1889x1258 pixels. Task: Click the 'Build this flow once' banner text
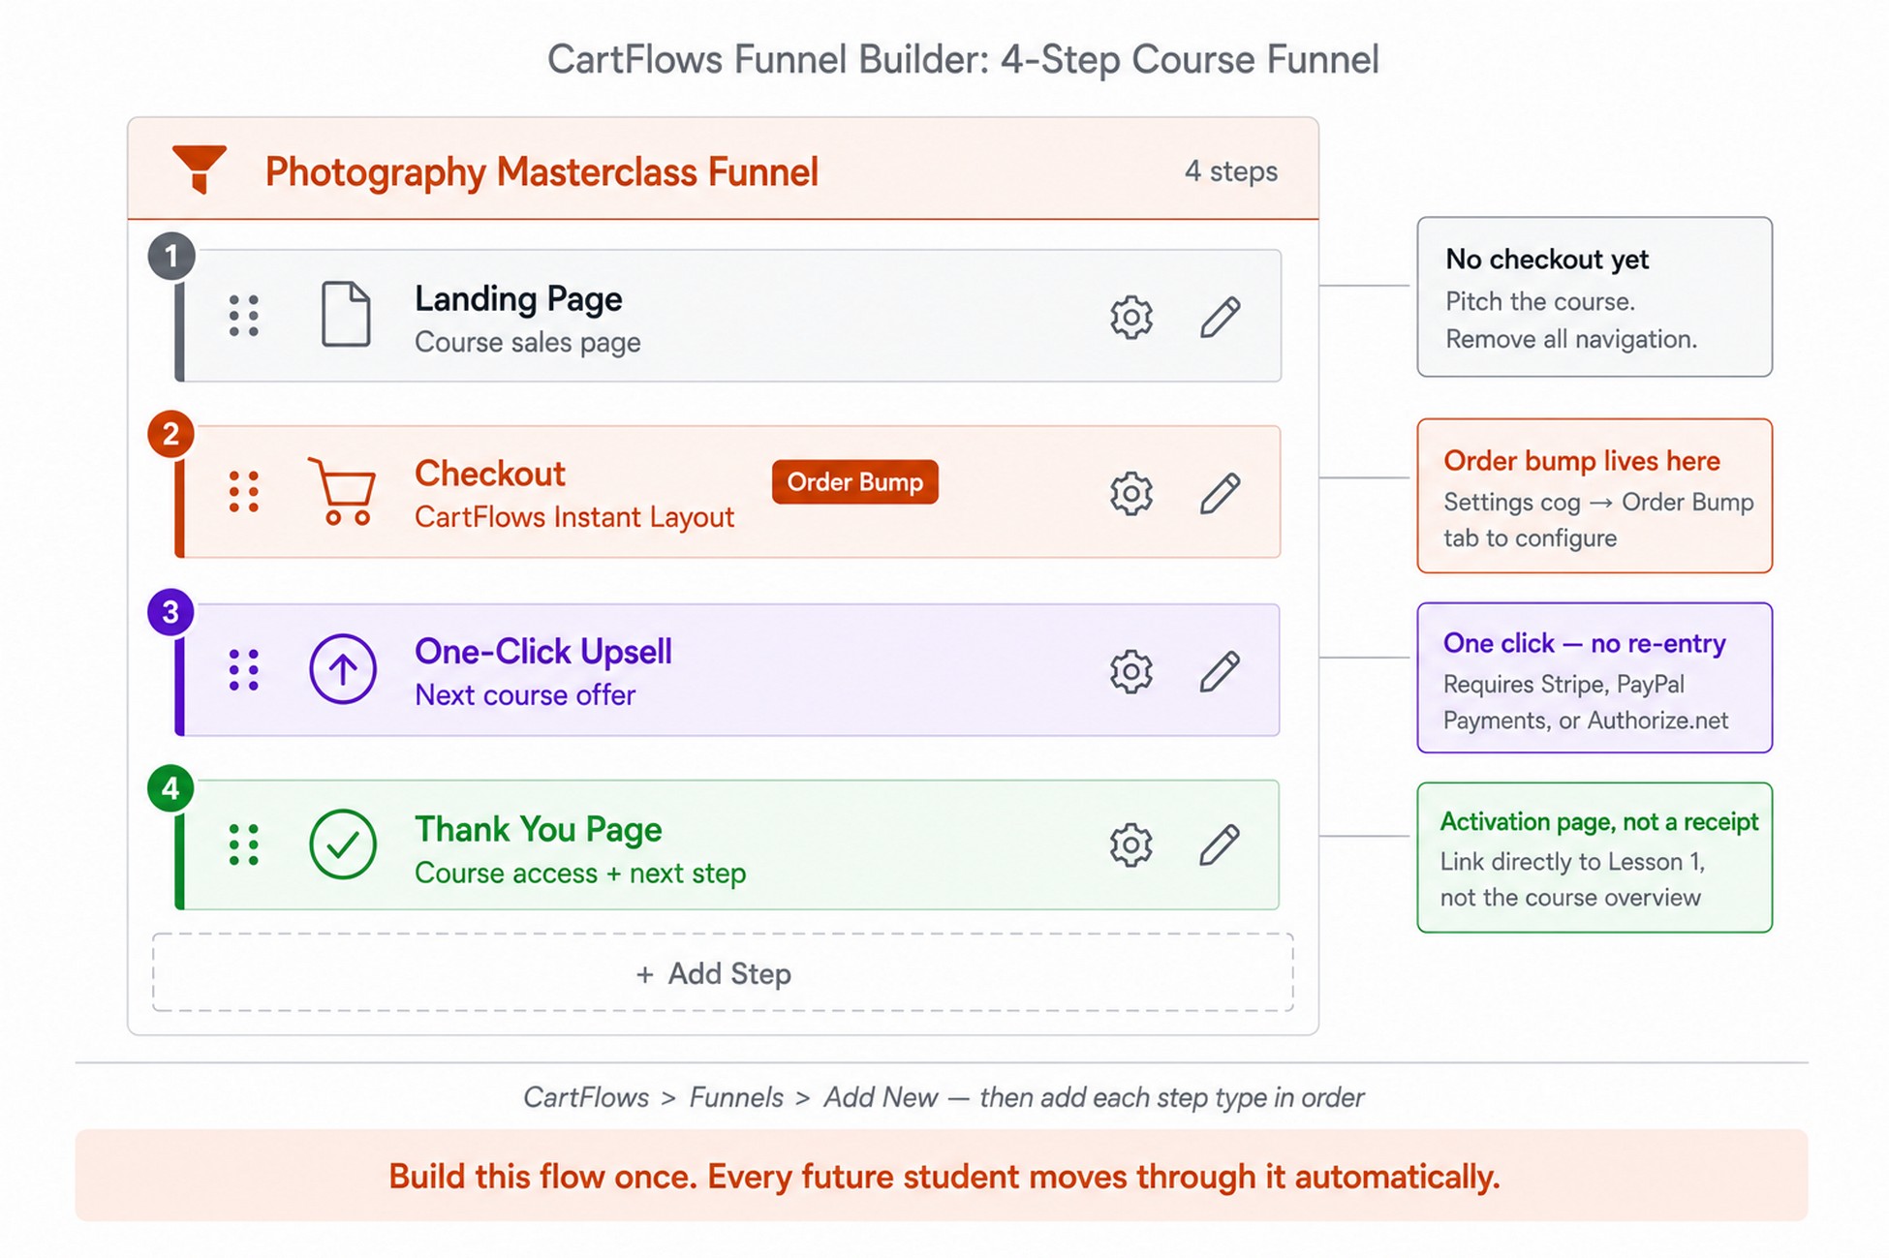944,1177
